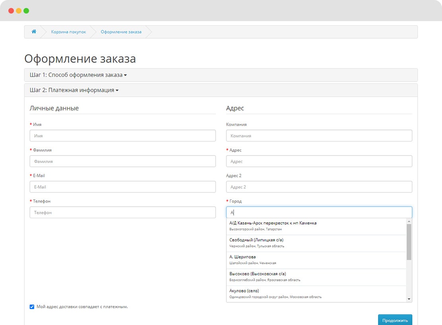
Task: Click the green maximize window button
Action: pyautogui.click(x=26, y=11)
